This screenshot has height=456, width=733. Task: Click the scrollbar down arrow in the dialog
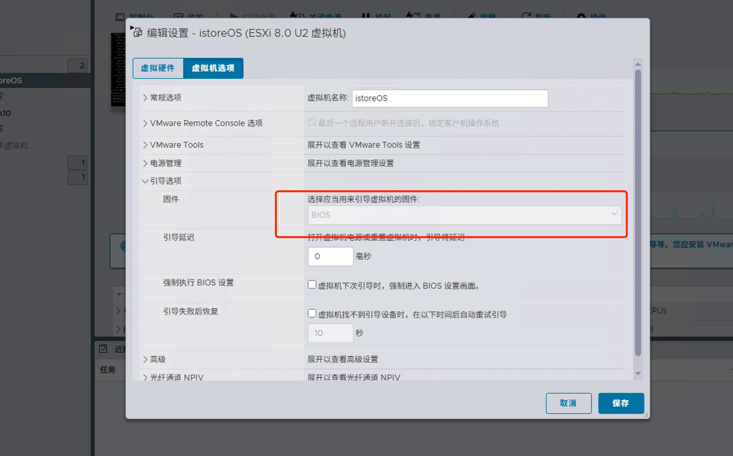pyautogui.click(x=638, y=373)
